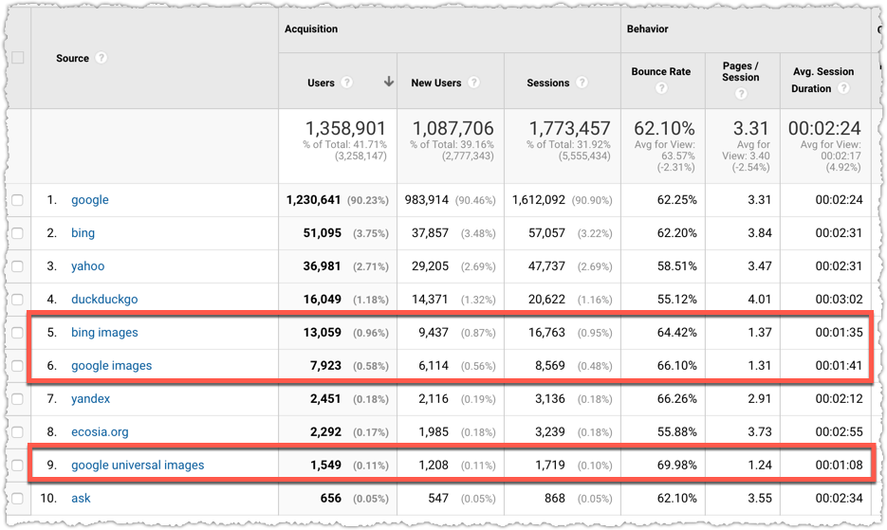Screen dimensions: 887x530
Task: Click the Source column header label
Action: (72, 58)
